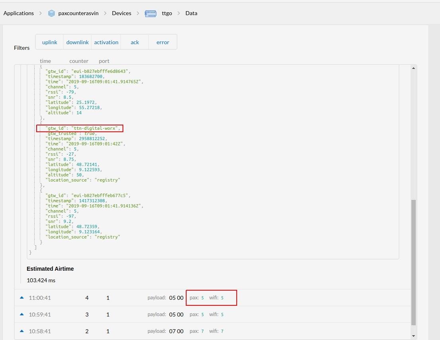Toggle the ack message filter

coord(135,42)
